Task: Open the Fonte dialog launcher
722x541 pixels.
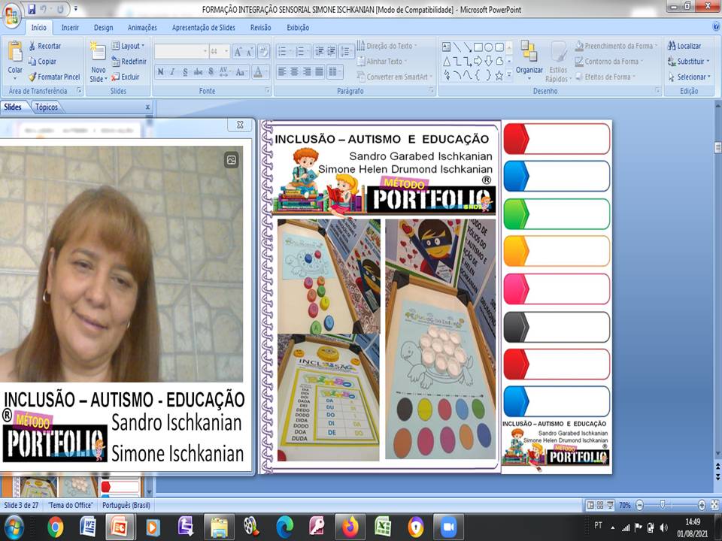Action: click(x=268, y=91)
